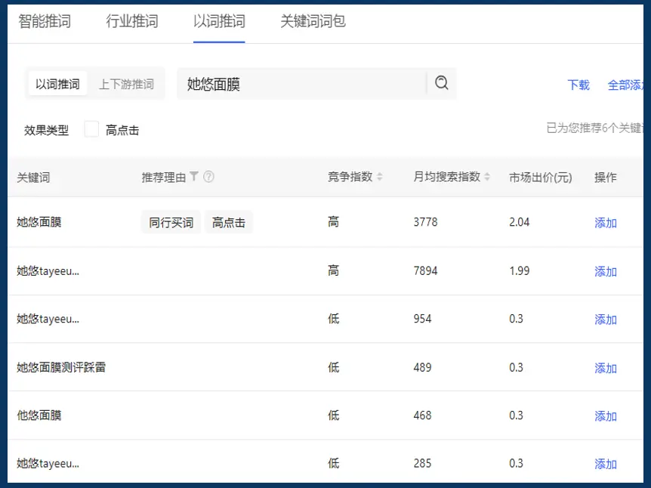The image size is (651, 488).
Task: Click the descending sort arrow for 月均搜索指数
Action: coord(486,179)
